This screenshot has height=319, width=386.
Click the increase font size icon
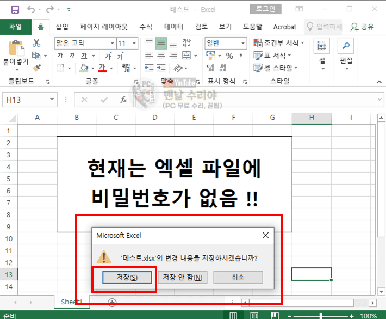pyautogui.click(x=108, y=56)
